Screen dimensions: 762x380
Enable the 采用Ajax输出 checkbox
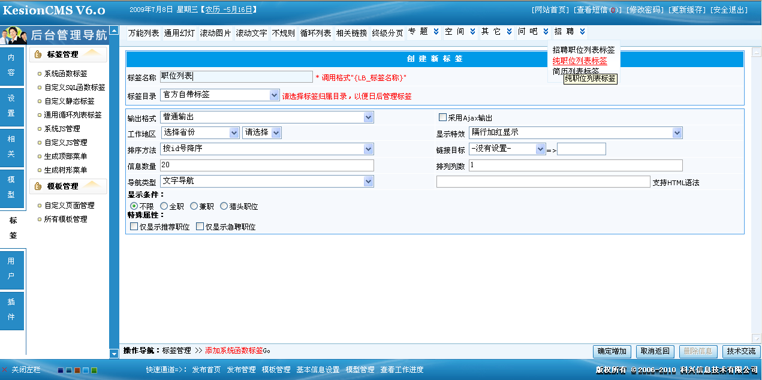[443, 117]
